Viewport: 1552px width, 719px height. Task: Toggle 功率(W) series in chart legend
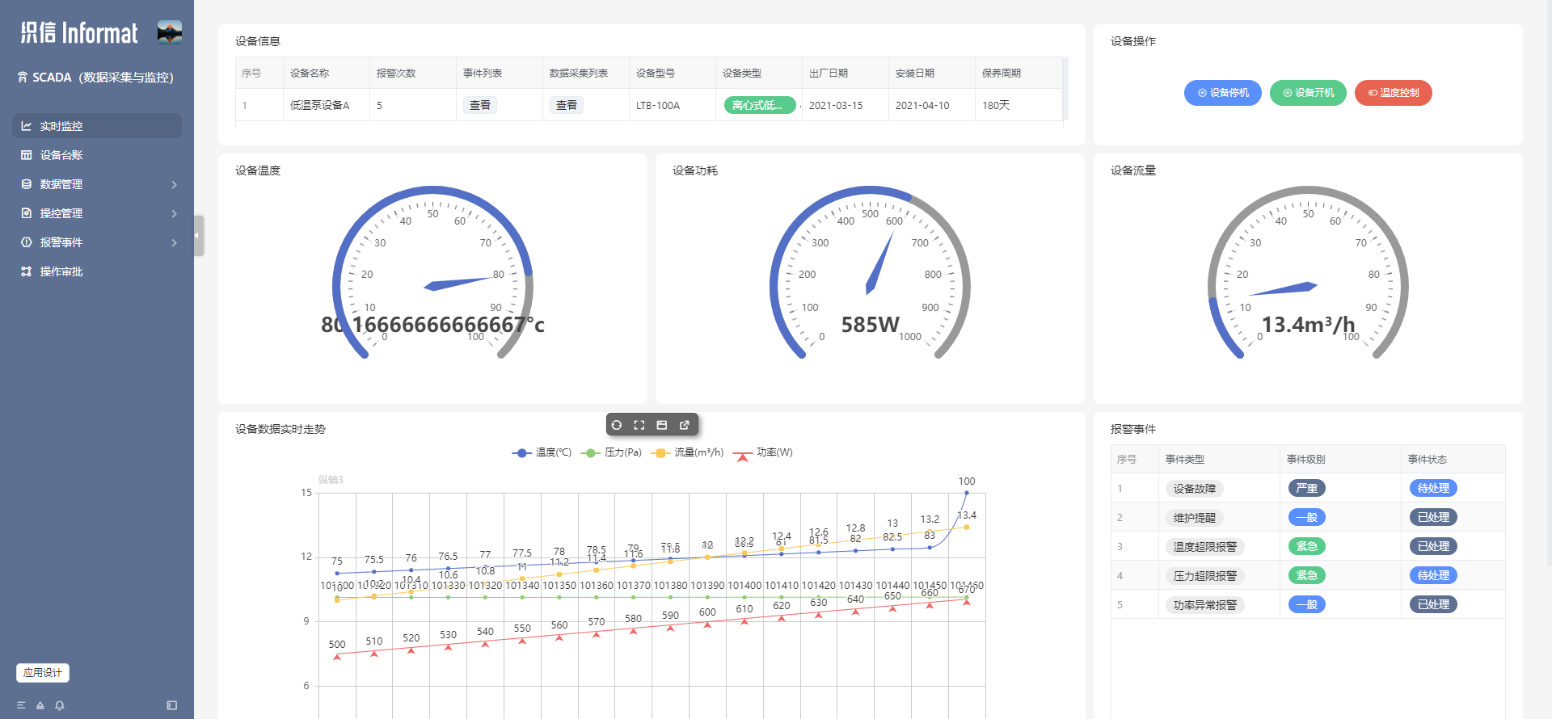(x=763, y=452)
